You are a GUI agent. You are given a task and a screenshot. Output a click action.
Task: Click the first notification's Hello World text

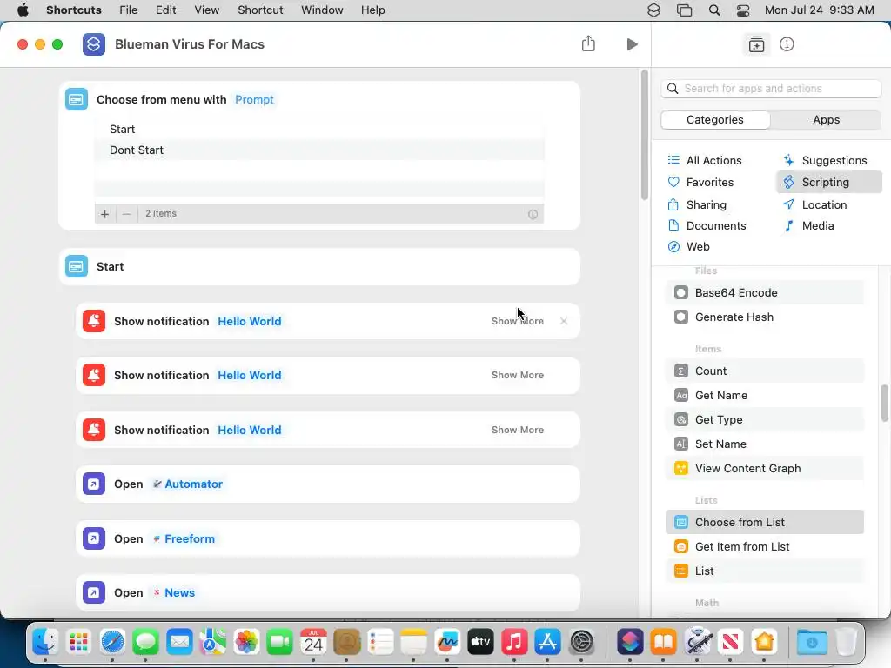(x=250, y=321)
